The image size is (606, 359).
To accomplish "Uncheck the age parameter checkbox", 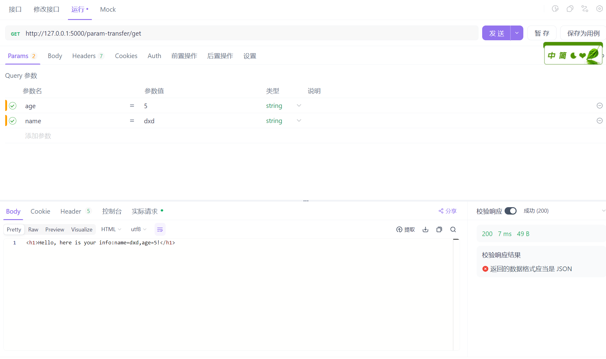I will [13, 106].
